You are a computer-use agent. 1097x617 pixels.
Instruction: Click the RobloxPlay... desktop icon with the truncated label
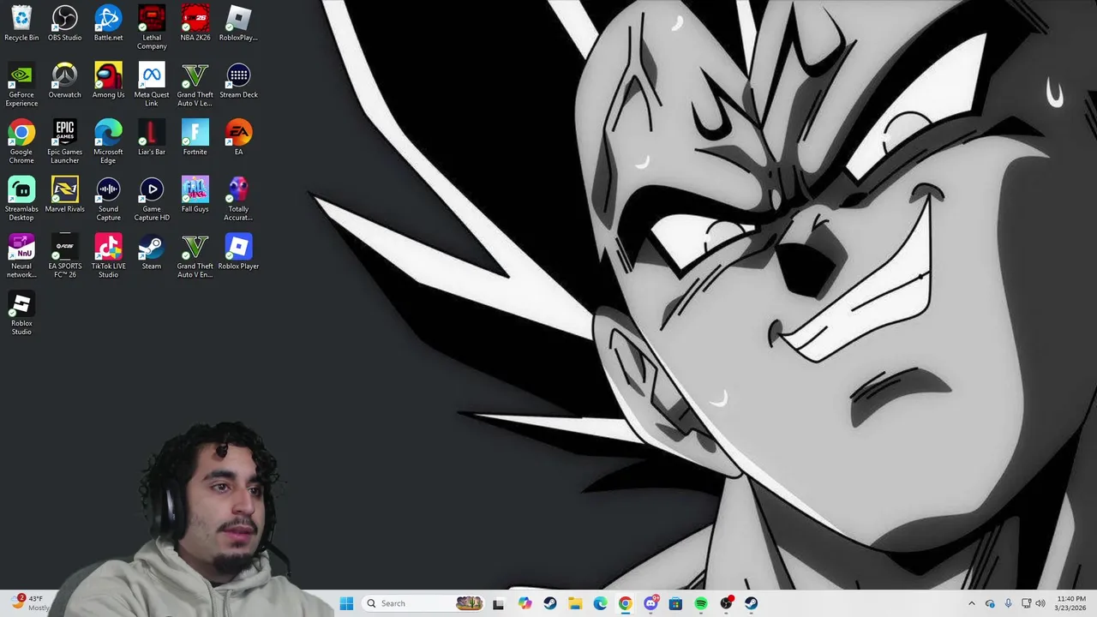[238, 23]
